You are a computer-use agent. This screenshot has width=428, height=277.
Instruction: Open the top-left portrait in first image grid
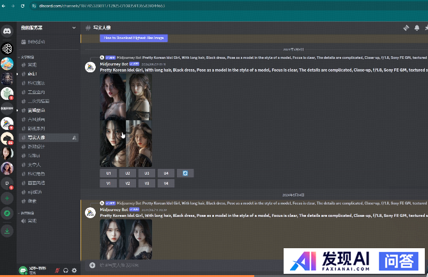(112, 97)
